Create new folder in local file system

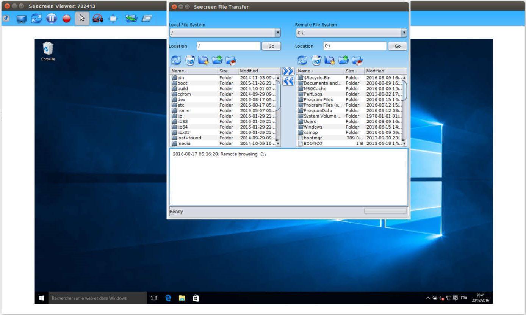(204, 60)
